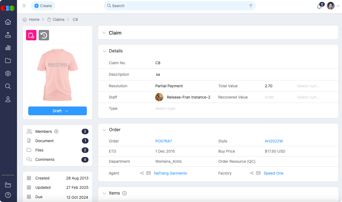Collapse the Order section
The height and width of the screenshot is (202, 342).
point(104,130)
